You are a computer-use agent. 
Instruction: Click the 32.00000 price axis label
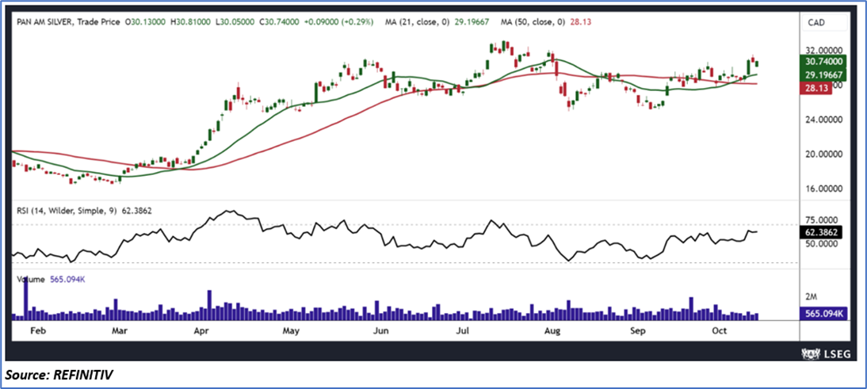tap(823, 49)
